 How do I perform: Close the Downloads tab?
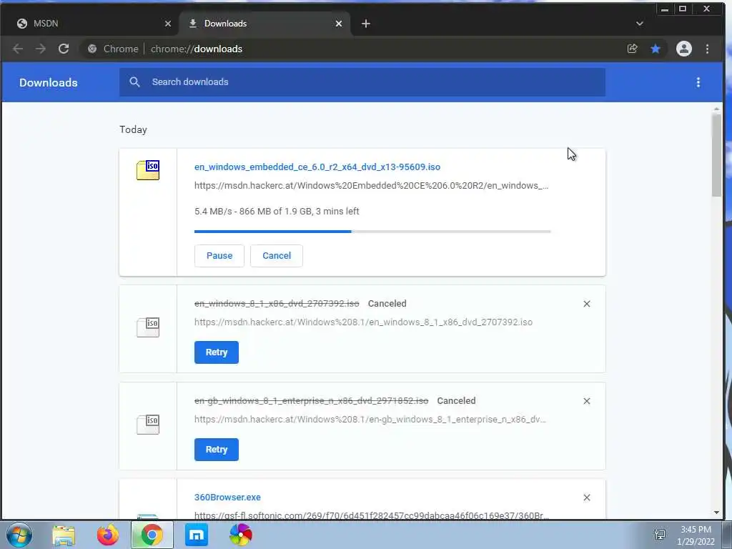(339, 24)
